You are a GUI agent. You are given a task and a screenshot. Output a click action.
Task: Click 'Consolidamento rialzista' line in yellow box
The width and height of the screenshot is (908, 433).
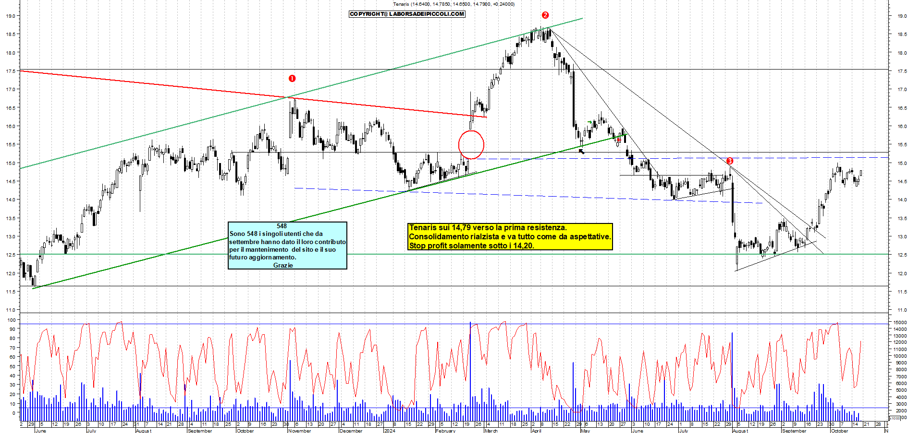510,236
